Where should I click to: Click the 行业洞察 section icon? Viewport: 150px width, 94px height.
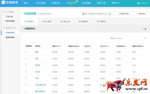pyautogui.click(x=4, y=12)
